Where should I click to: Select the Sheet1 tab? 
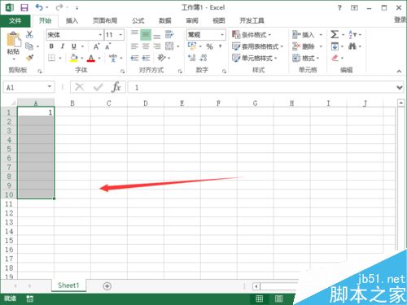[x=68, y=285]
